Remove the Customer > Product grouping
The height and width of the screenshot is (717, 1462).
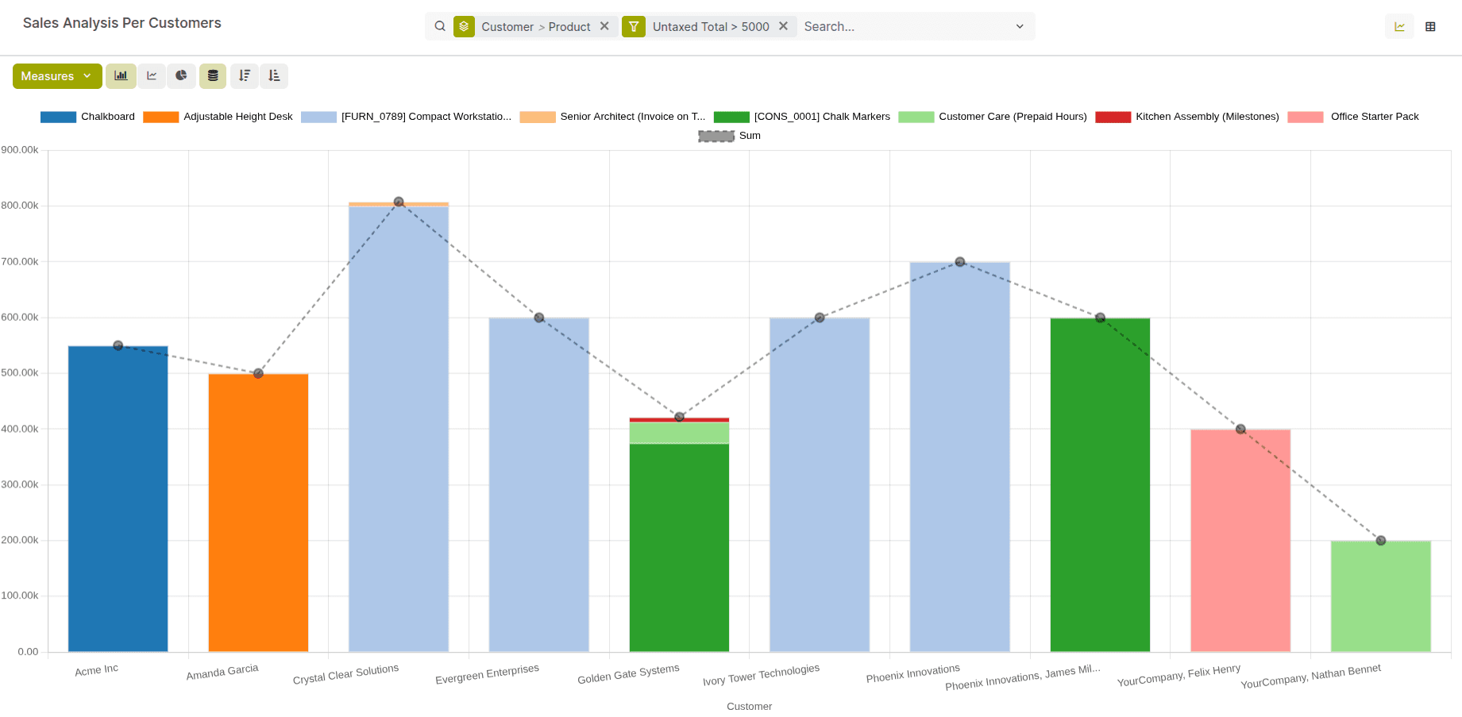pyautogui.click(x=604, y=25)
